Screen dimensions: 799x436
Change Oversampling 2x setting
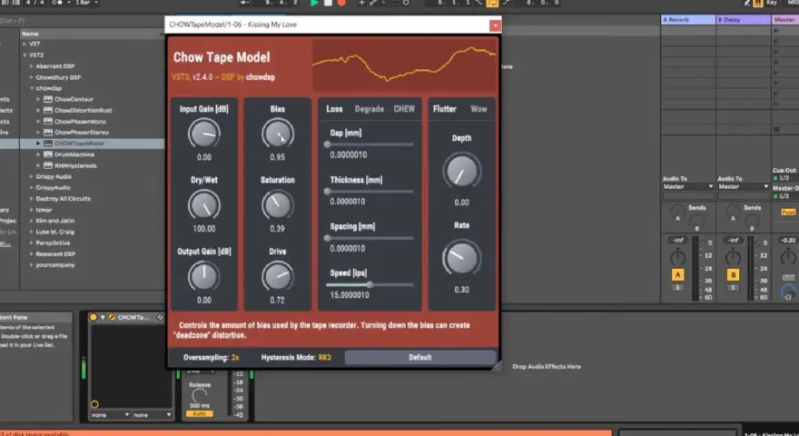point(235,358)
